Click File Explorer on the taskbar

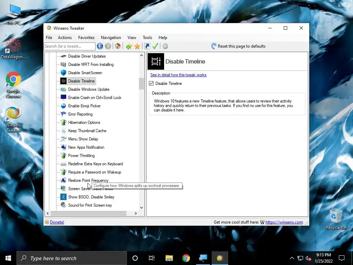pos(169,258)
